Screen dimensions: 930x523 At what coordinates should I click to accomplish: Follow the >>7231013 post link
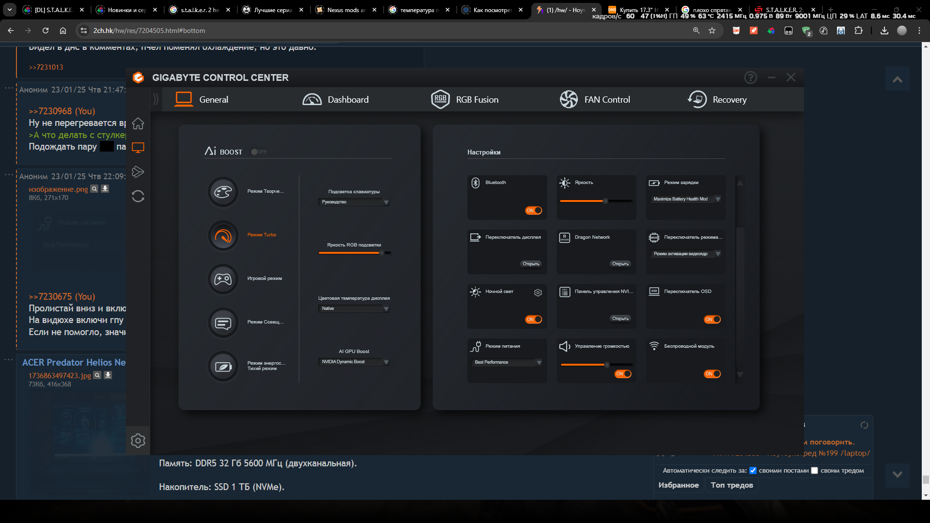46,67
